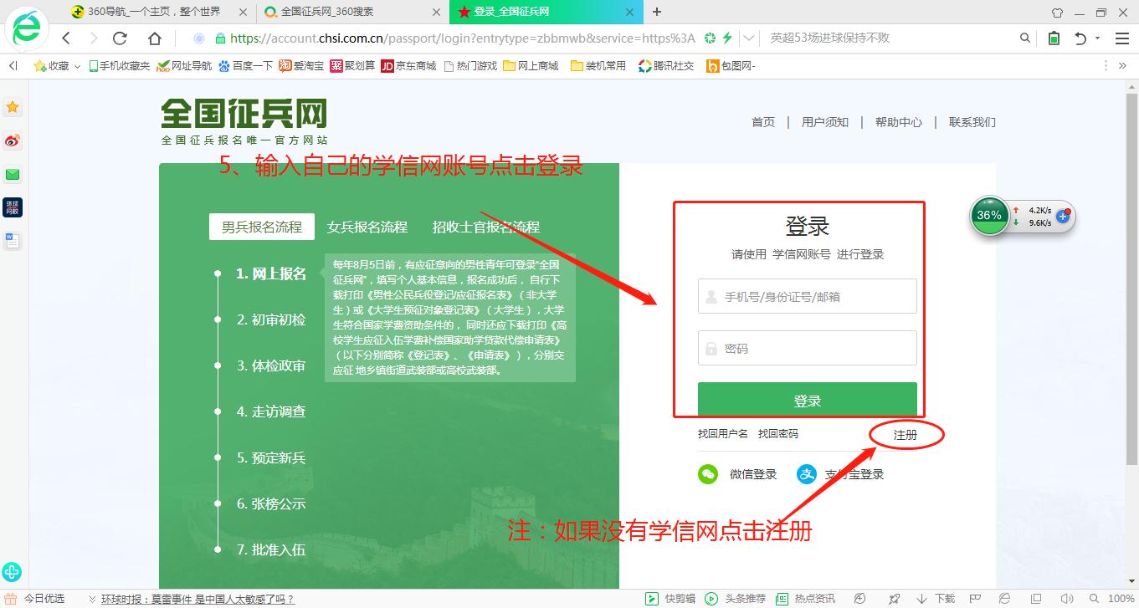This screenshot has width=1139, height=608.
Task: Open the mail icon in sidebar
Action: pos(13,174)
